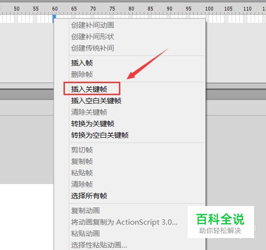The width and height of the screenshot is (266, 250).
Task: Click frame number 110 on the timeline ruler
Action: [x=247, y=9]
